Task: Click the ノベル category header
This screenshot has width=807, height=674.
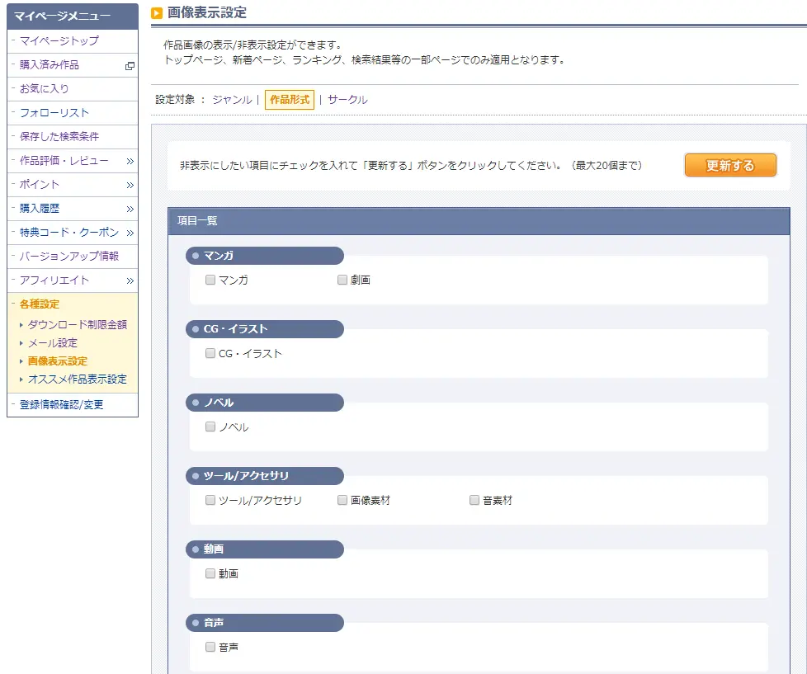Action: [265, 403]
